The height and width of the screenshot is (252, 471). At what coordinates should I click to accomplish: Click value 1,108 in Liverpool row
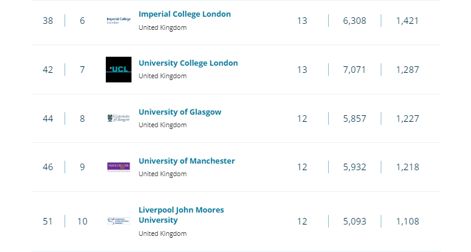coord(407,222)
